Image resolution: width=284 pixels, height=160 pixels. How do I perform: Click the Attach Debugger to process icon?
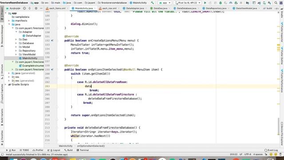coord(236,3)
